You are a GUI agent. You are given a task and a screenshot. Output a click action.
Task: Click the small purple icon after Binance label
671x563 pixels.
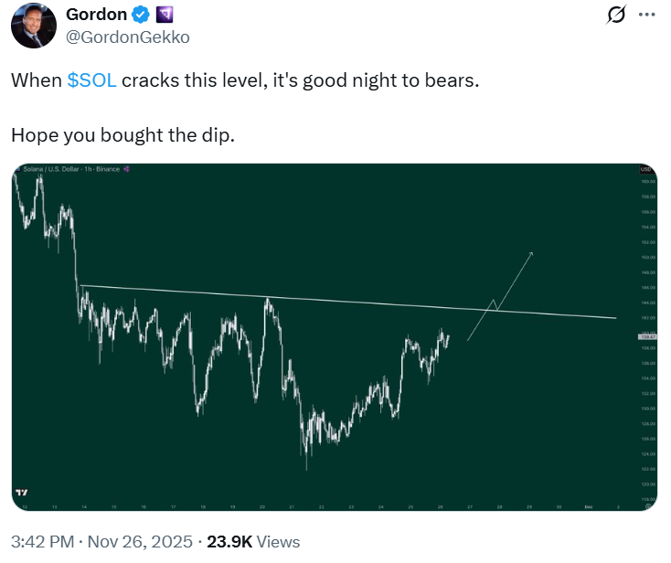click(x=126, y=170)
